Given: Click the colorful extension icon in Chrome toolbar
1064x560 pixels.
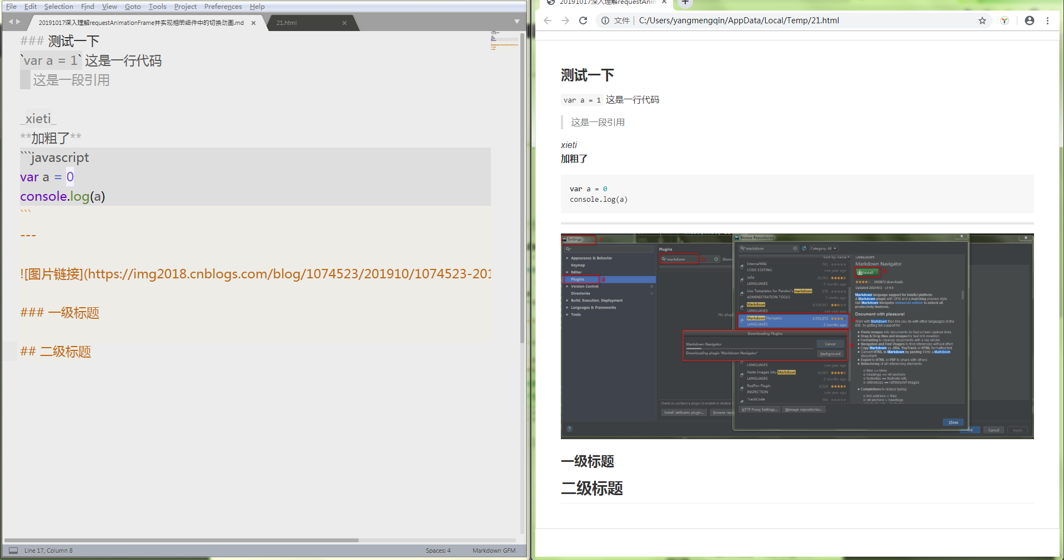Looking at the screenshot, I should click(x=1005, y=21).
